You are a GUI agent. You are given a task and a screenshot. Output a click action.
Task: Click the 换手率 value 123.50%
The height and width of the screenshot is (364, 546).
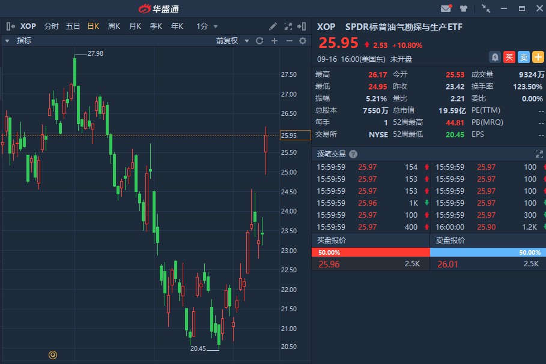click(x=527, y=86)
